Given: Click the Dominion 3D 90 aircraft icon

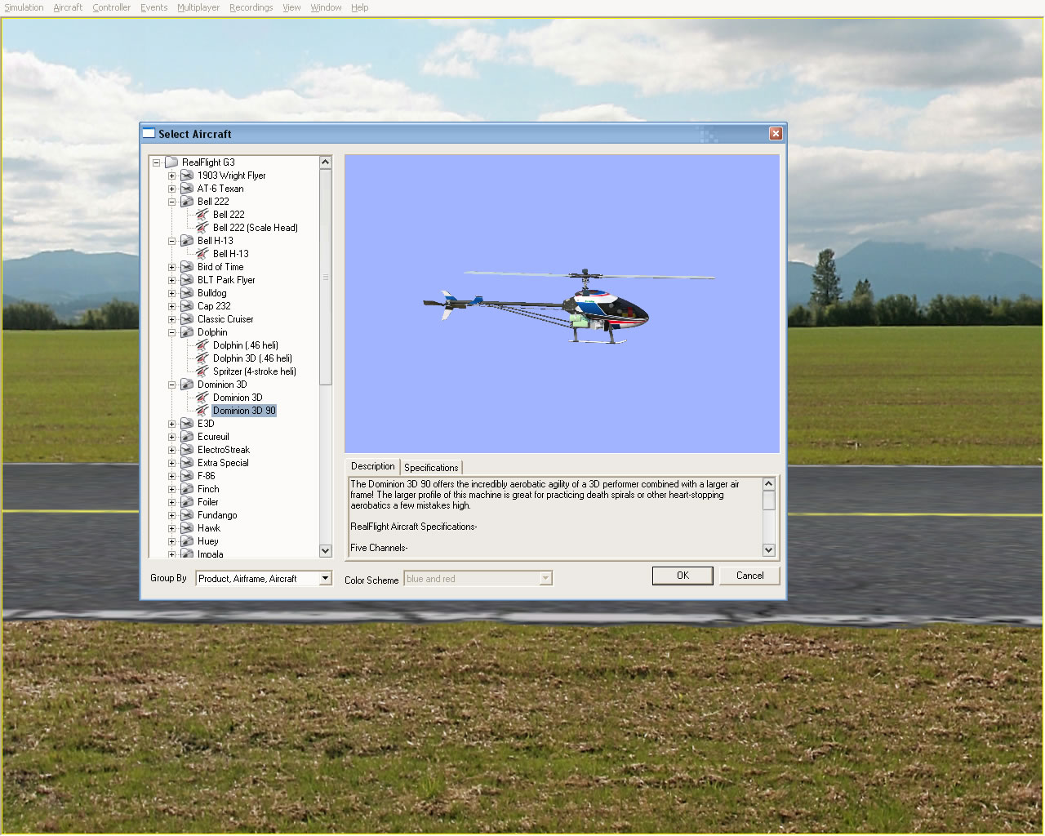Looking at the screenshot, I should click(202, 411).
